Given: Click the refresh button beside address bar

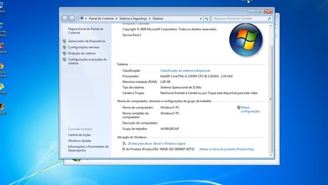Looking at the screenshot, I should (x=207, y=18).
